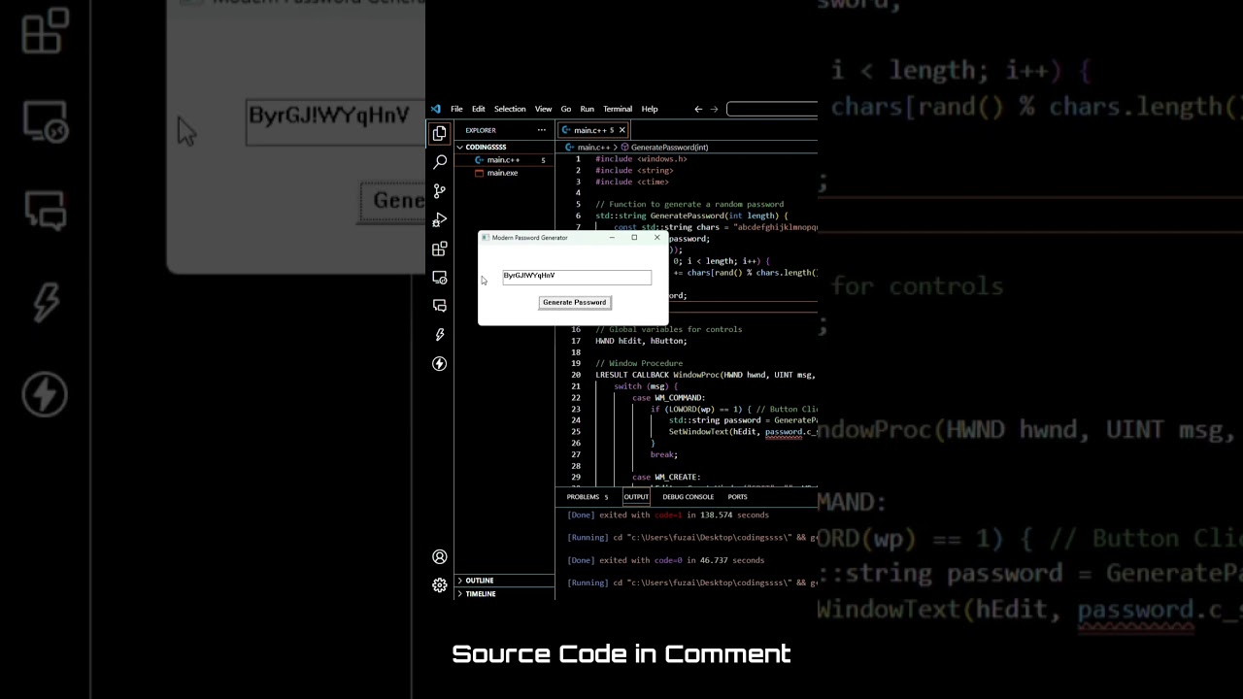This screenshot has height=699, width=1243.
Task: Click the LRESULT CALLBACK WindowProc line
Action: tap(705, 375)
